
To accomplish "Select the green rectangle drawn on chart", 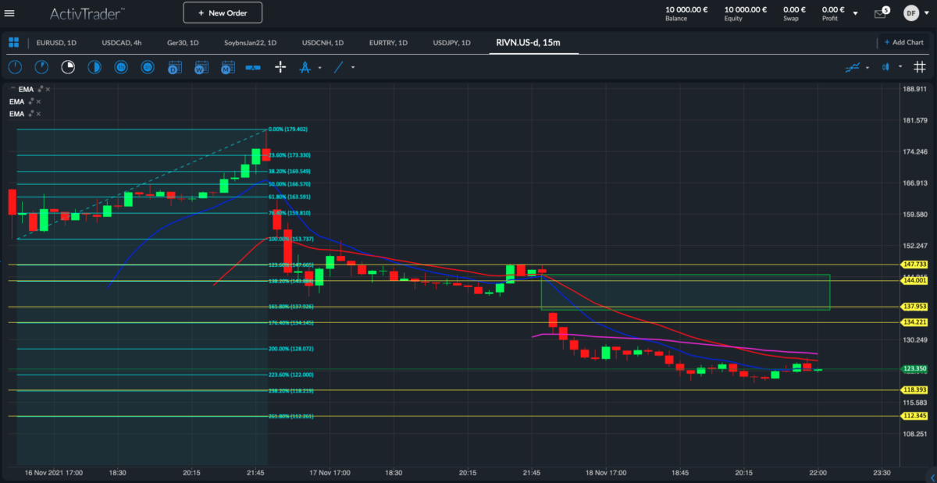I will tap(685, 292).
